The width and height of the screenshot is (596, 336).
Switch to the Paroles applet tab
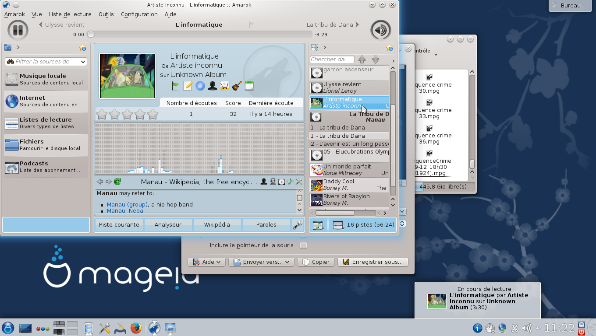pos(266,225)
